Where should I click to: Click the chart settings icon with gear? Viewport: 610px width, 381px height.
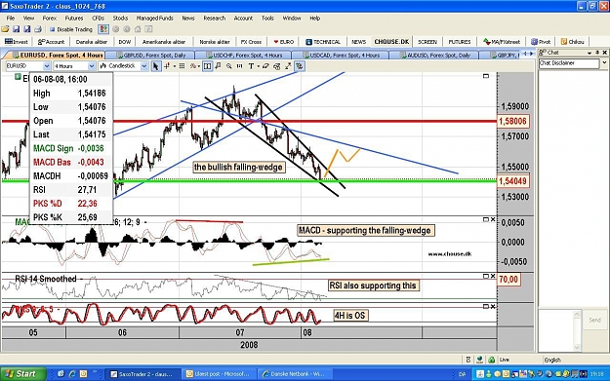[277, 66]
